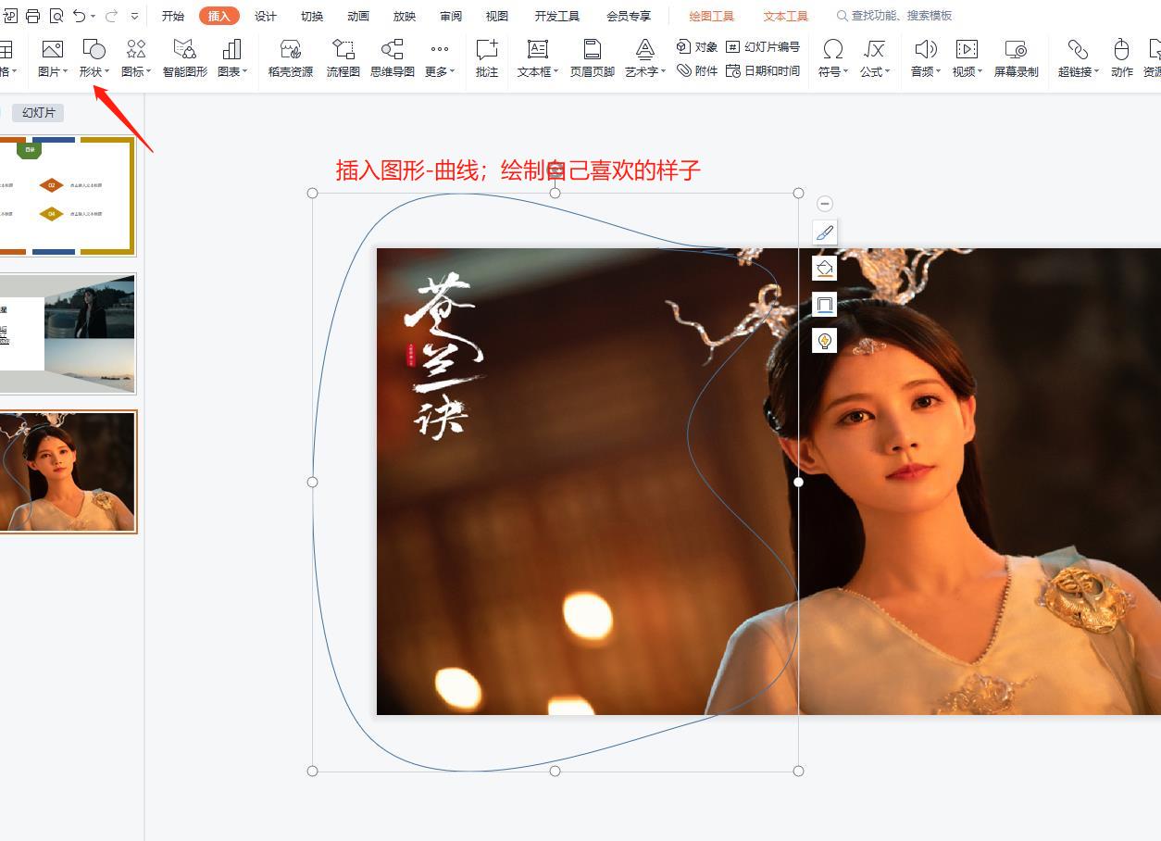Open the shape fill paint bucket
The width and height of the screenshot is (1161, 841).
824,269
